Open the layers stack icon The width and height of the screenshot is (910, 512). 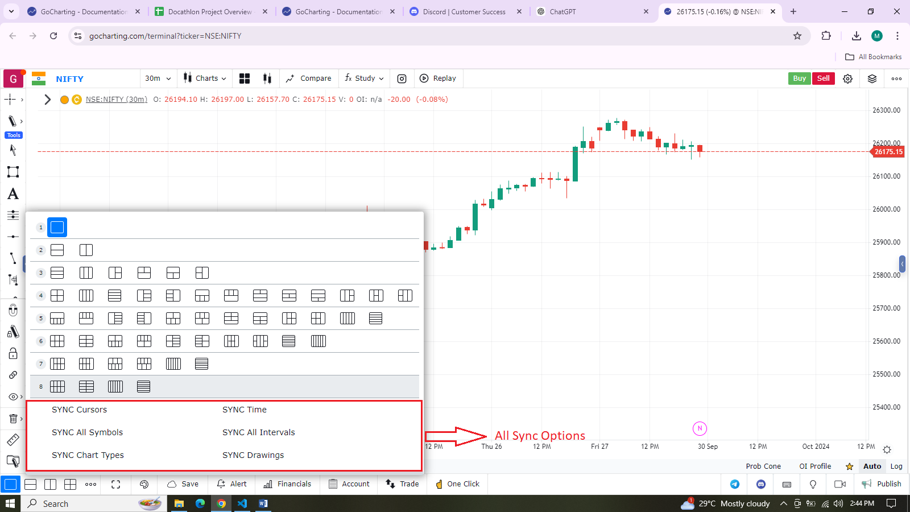(x=872, y=79)
